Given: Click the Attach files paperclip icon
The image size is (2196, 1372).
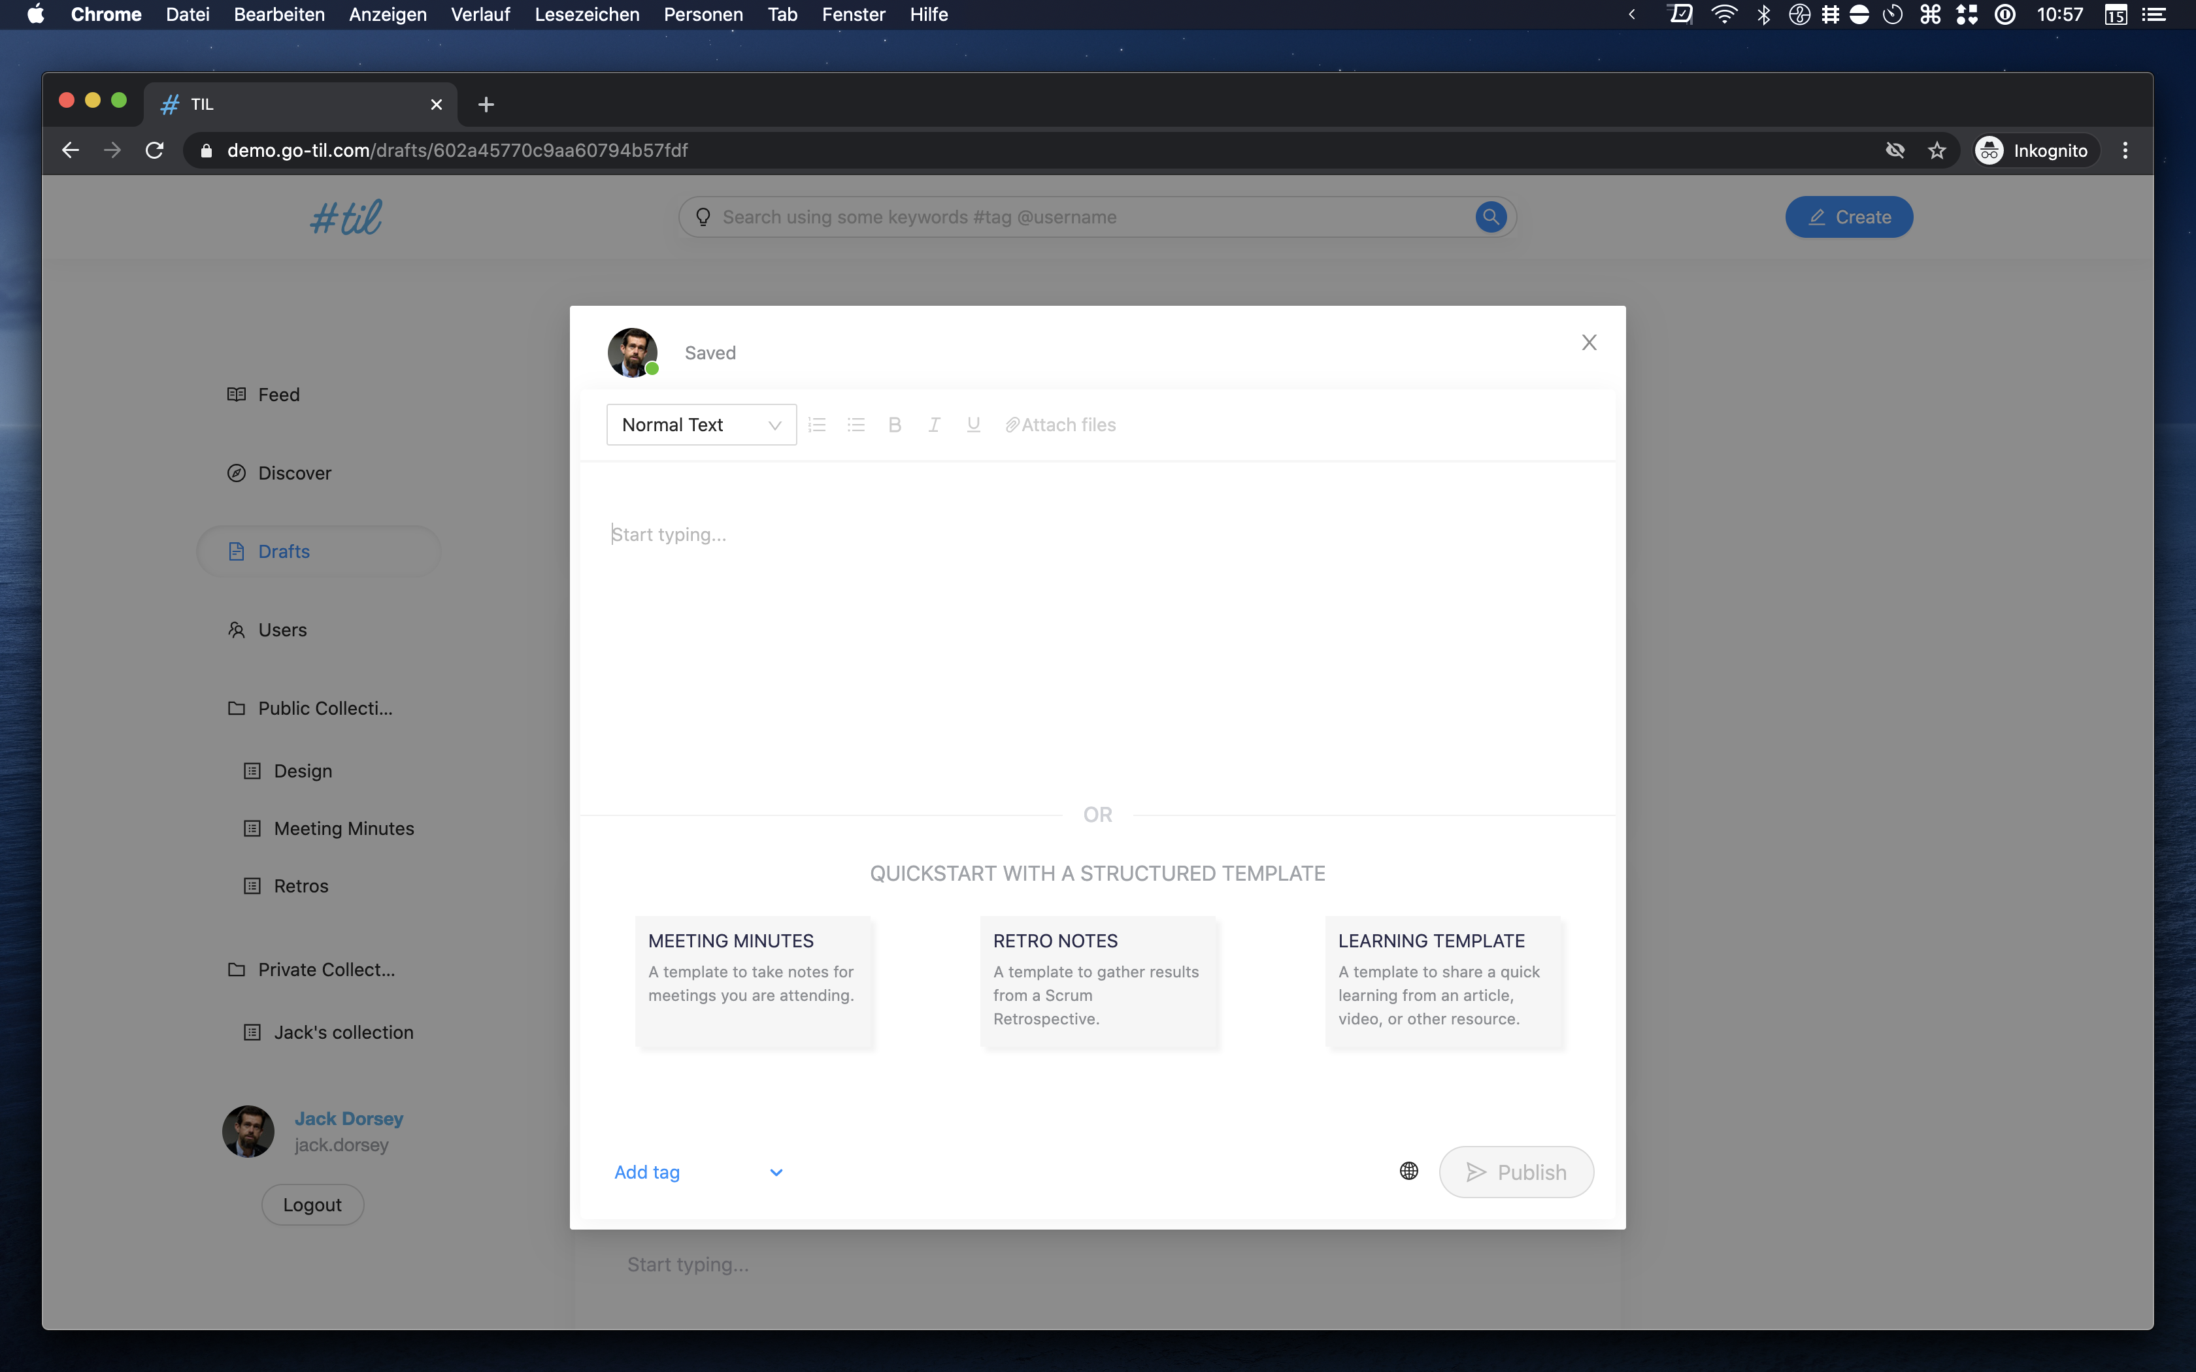Looking at the screenshot, I should pos(1012,425).
